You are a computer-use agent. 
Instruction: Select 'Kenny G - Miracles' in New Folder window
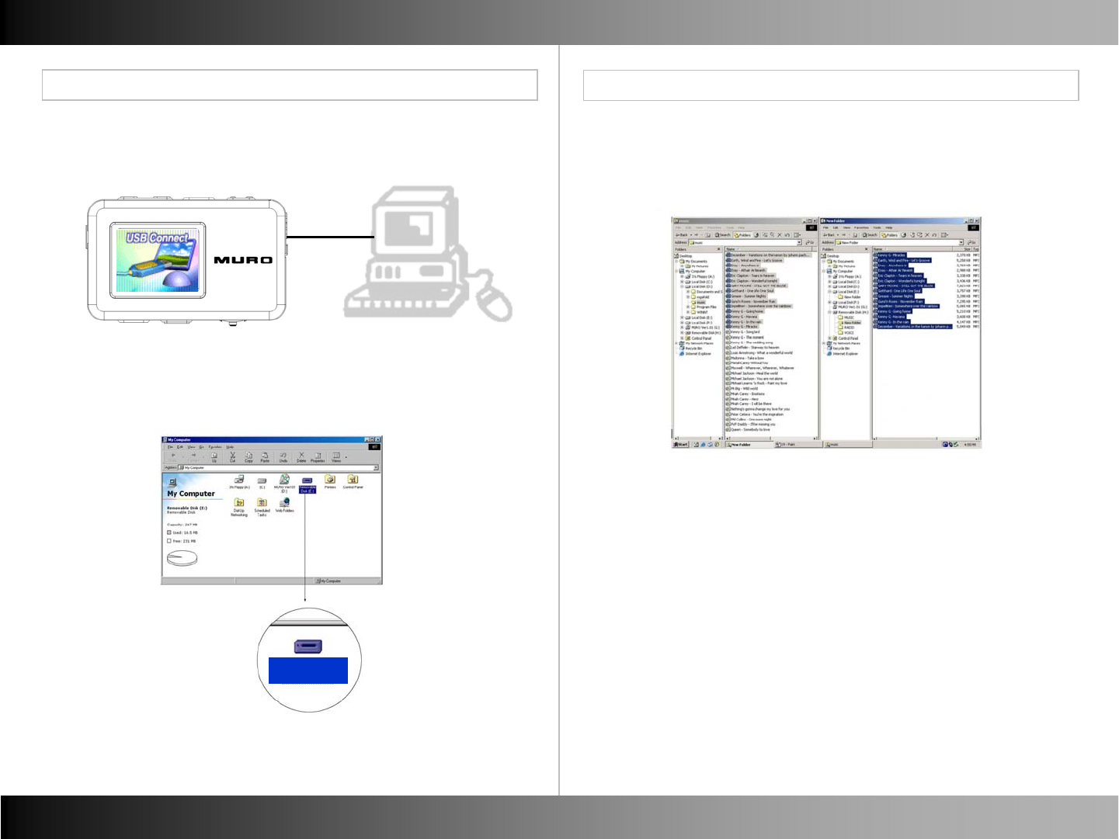[890, 255]
